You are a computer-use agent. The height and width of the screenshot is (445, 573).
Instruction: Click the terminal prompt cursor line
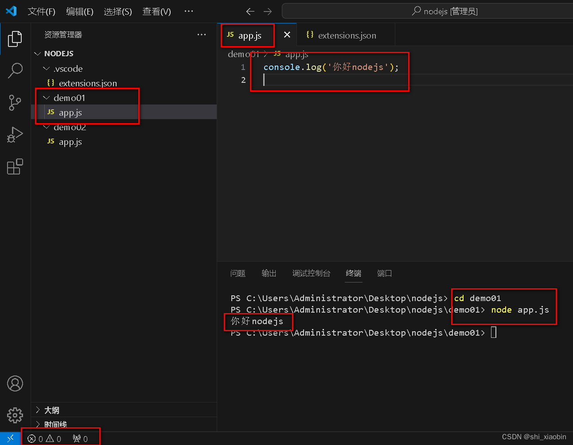click(363, 333)
